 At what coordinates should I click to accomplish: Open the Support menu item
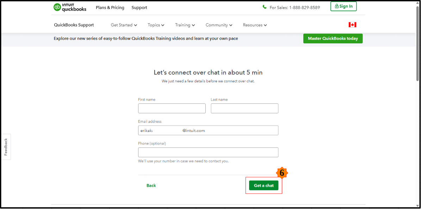click(139, 8)
